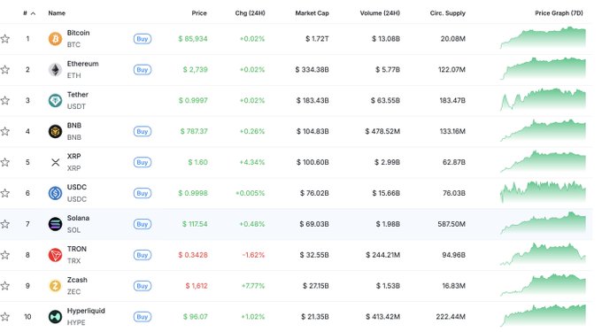Screen dimensions: 602x332
Task: Click the BNB logo icon
Action: [55, 131]
